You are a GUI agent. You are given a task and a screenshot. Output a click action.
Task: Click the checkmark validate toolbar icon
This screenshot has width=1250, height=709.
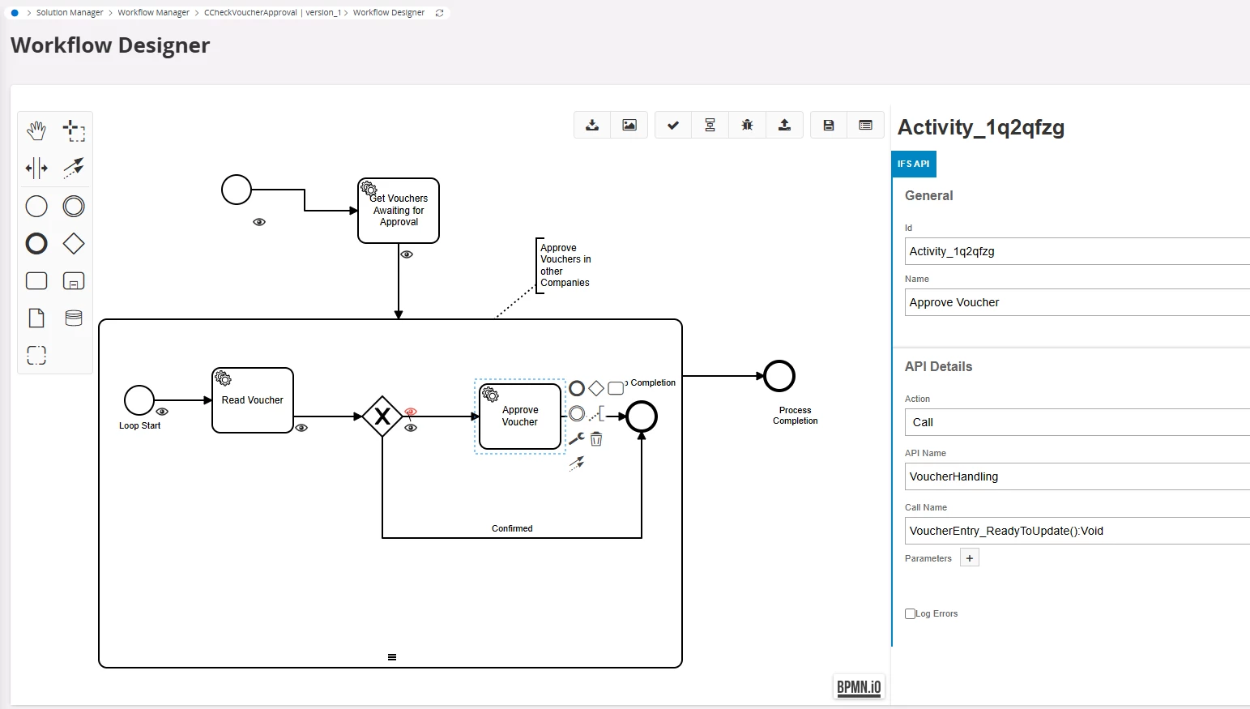tap(673, 125)
